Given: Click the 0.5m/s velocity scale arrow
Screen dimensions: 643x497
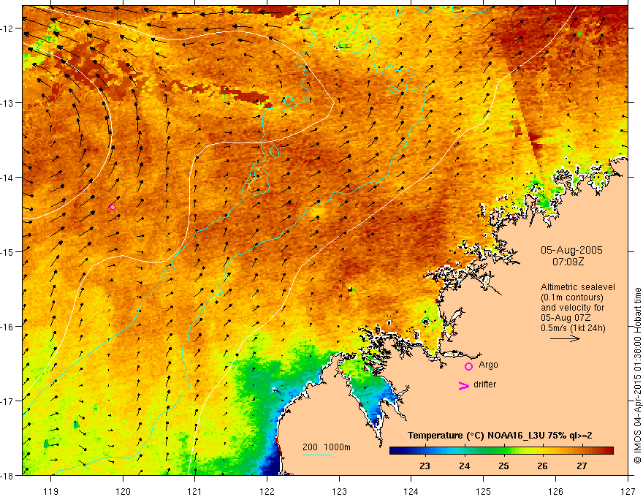Looking at the screenshot, I should pos(565,338).
